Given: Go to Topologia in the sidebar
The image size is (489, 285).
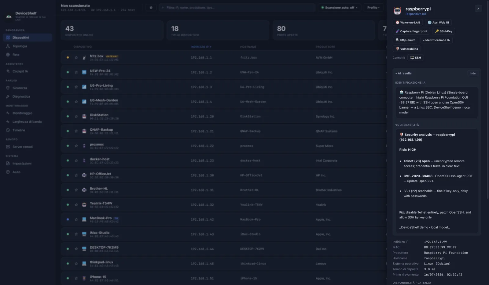Looking at the screenshot, I should click(x=28, y=46).
